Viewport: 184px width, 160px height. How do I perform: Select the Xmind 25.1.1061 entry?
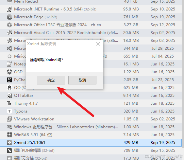(91, 143)
